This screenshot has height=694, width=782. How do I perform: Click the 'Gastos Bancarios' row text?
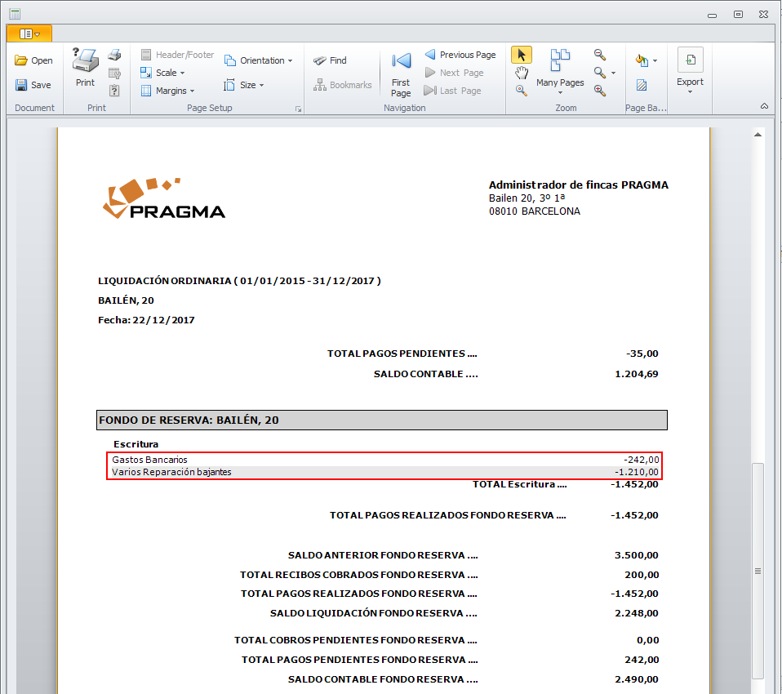(x=149, y=460)
